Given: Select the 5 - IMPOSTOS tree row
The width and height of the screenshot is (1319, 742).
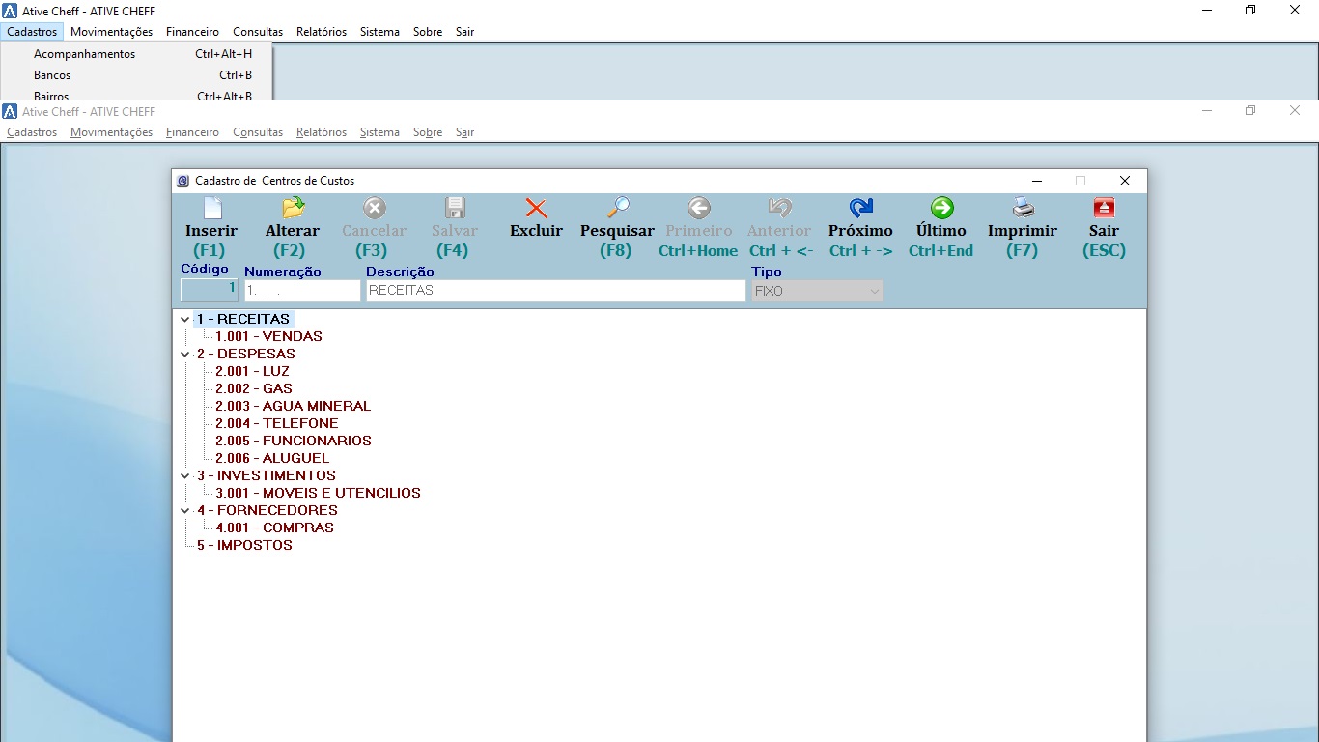Looking at the screenshot, I should (244, 545).
